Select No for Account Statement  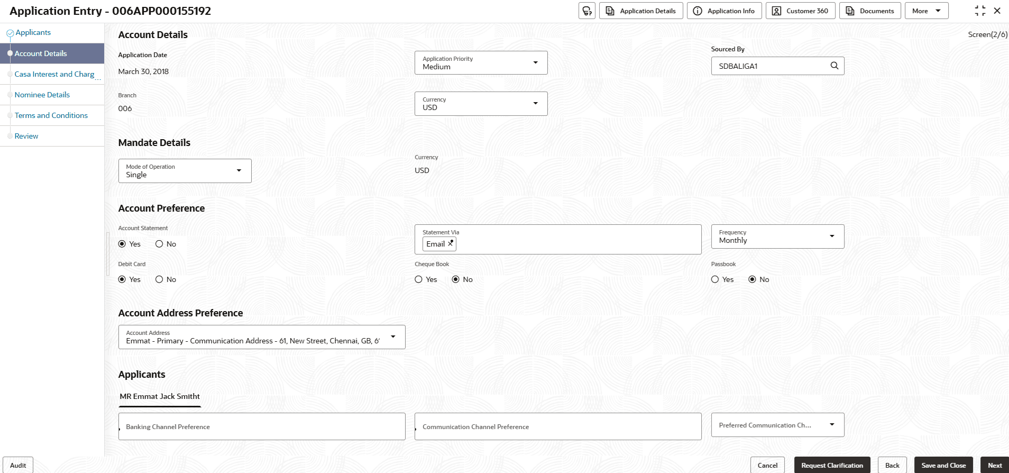(159, 244)
